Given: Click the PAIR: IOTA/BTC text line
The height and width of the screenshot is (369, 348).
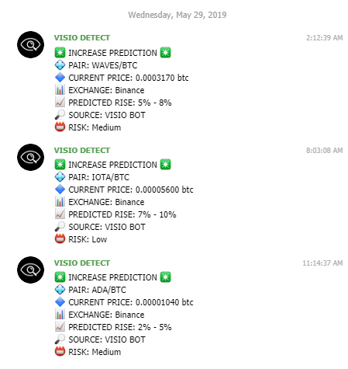Looking at the screenshot, I should (98, 177).
